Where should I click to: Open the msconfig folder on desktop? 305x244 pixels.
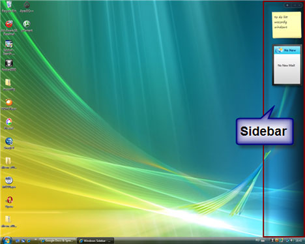tap(8, 85)
